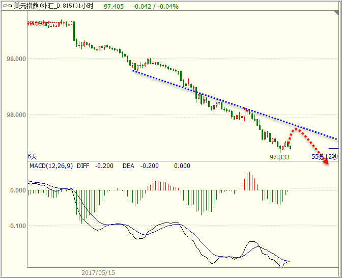Click the peak of the red dotted forecast curve

295,129
